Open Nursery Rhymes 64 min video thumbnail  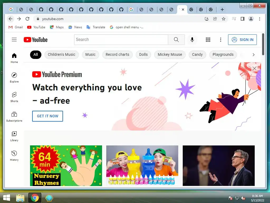[66, 166]
